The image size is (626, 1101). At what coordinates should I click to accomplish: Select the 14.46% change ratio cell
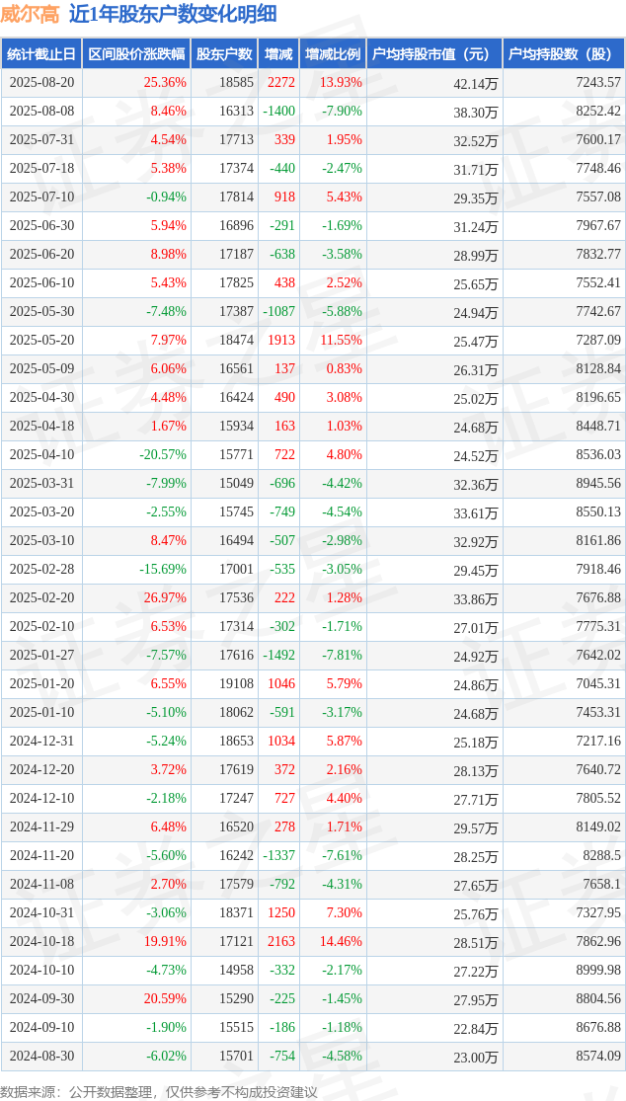pyautogui.click(x=341, y=942)
